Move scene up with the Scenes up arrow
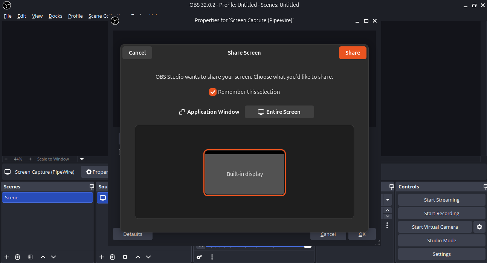Image resolution: width=487 pixels, height=263 pixels. [x=43, y=257]
